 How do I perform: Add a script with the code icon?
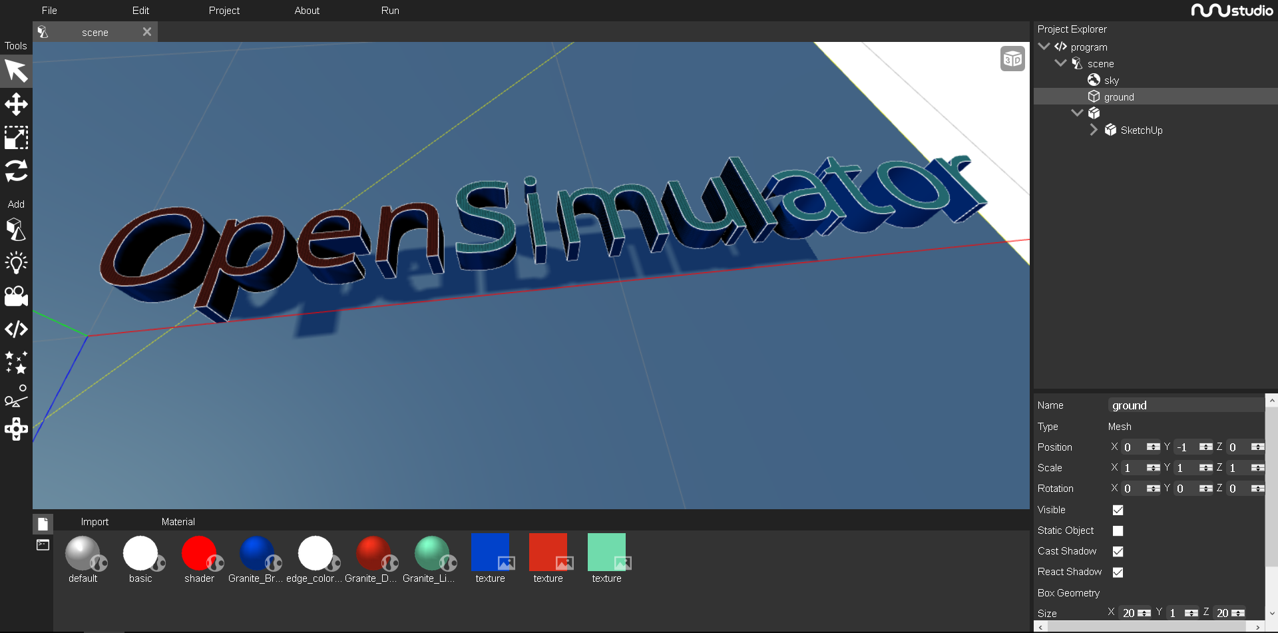coord(16,329)
